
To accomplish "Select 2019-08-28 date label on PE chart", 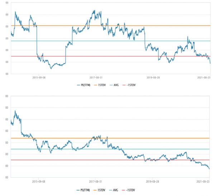I will (x=153, y=77).
